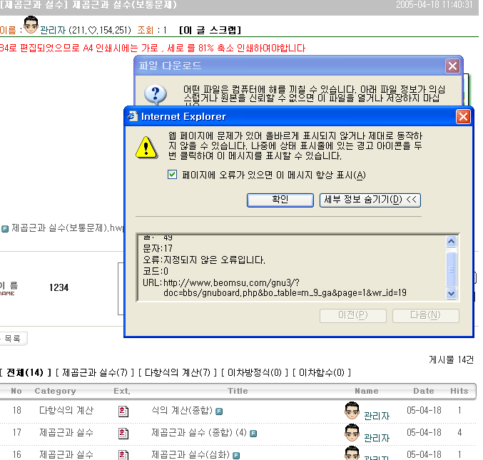Click the 1234 name value in the comment form
This screenshot has height=460, width=483.
pos(59,287)
